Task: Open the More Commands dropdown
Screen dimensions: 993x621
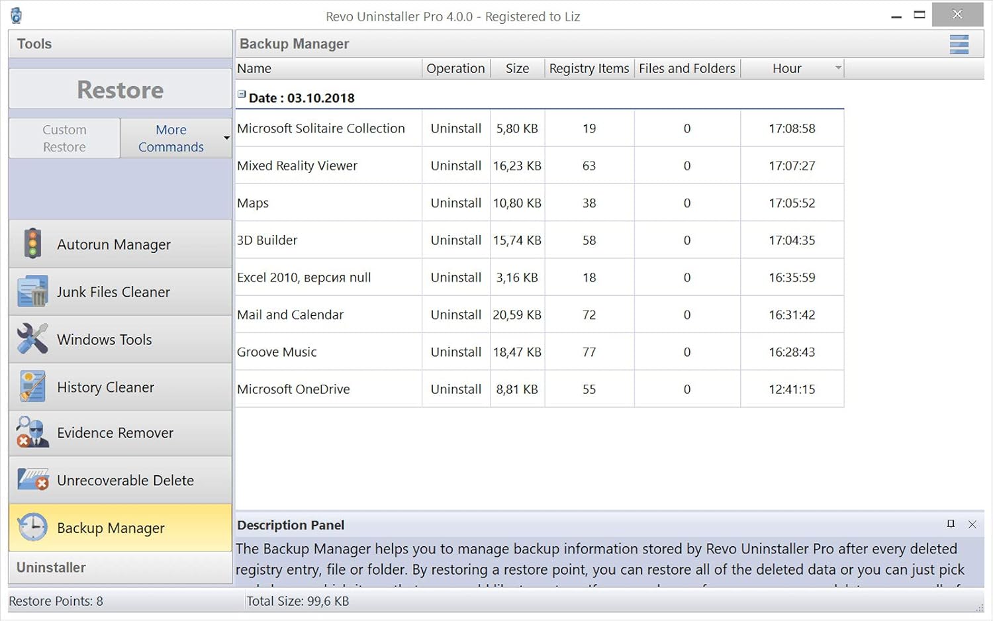Action: click(226, 138)
